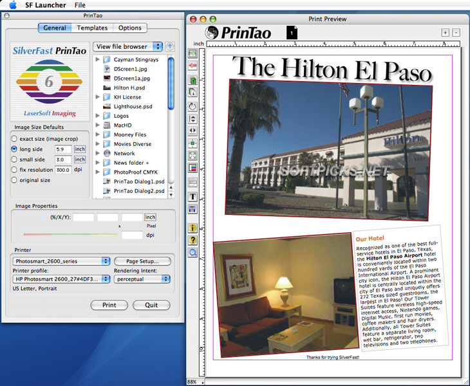This screenshot has height=386, width=470.
Task: Click the center image on page icon
Action: [193, 143]
